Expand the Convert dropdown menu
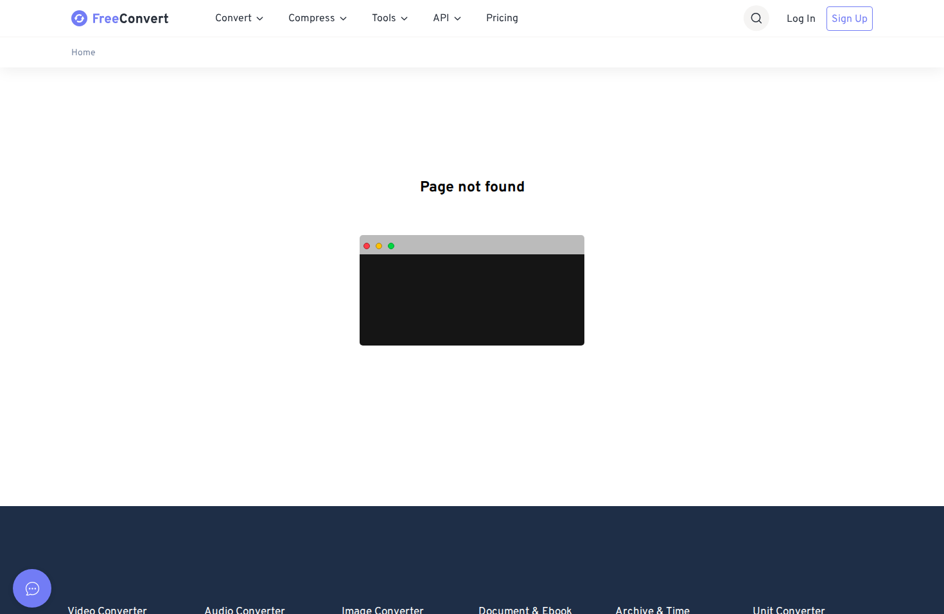This screenshot has height=614, width=944. click(x=239, y=19)
